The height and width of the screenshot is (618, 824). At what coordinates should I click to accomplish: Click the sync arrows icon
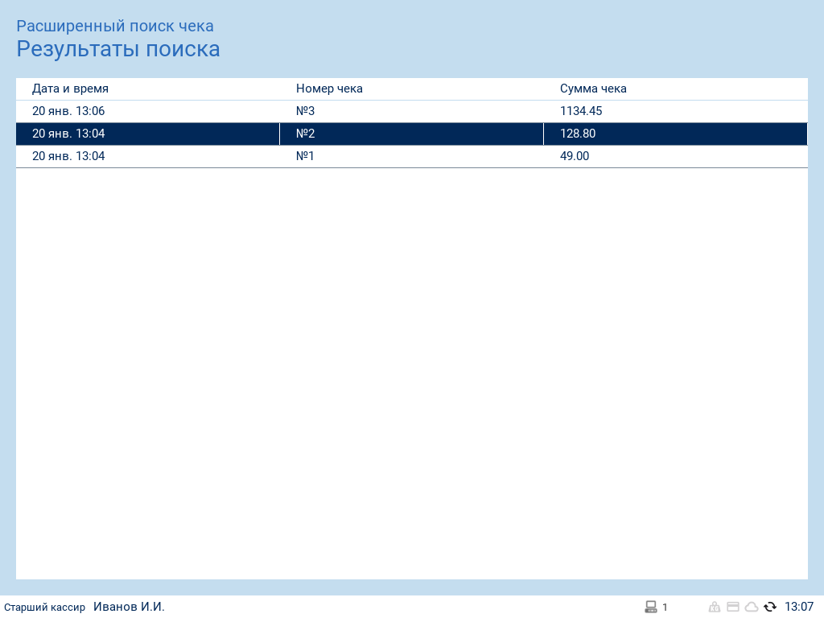pos(770,607)
